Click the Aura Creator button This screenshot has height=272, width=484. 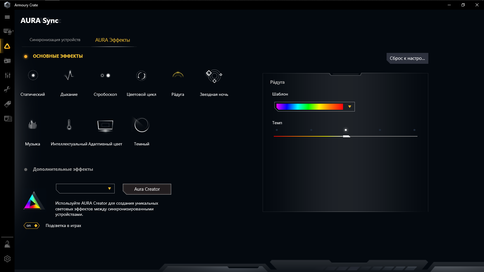tap(147, 189)
